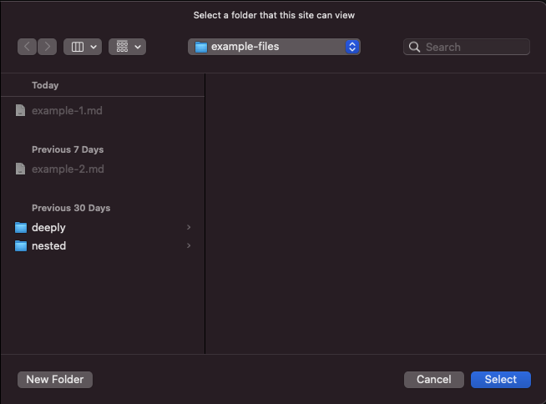This screenshot has height=404, width=546.
Task: Click the back navigation arrow
Action: 28,47
